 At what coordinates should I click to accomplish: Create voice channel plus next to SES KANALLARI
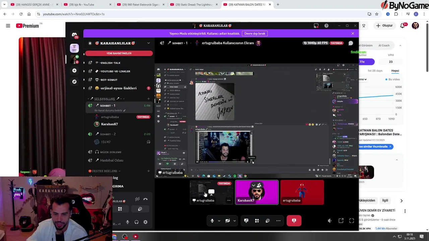(148, 99)
